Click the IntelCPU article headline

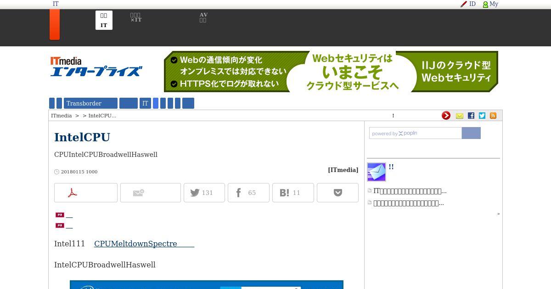(82, 137)
